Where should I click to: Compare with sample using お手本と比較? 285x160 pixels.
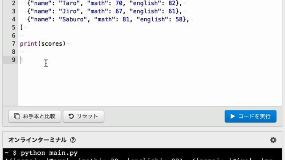pos(35,116)
